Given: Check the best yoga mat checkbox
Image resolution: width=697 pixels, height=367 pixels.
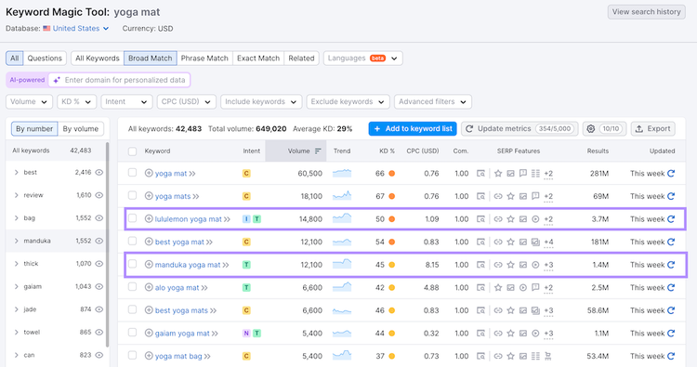Looking at the screenshot, I should [x=133, y=241].
